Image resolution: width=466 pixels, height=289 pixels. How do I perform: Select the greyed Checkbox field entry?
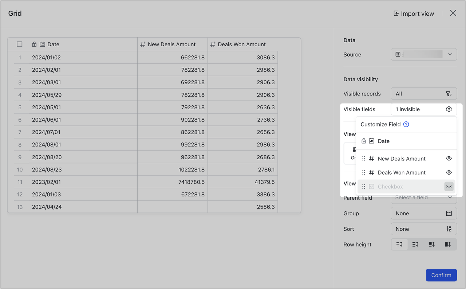click(406, 187)
